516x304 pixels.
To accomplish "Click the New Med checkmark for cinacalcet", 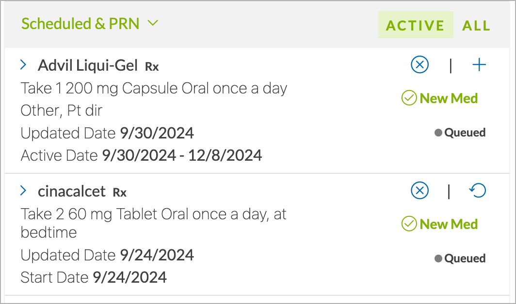I will pos(409,224).
